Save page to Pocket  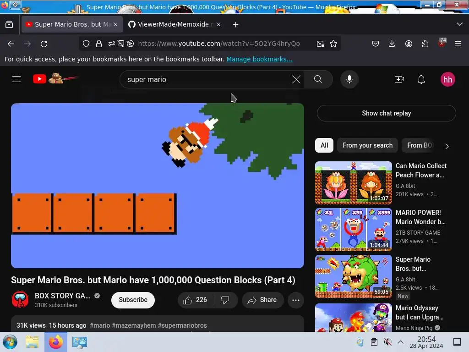coord(376,44)
